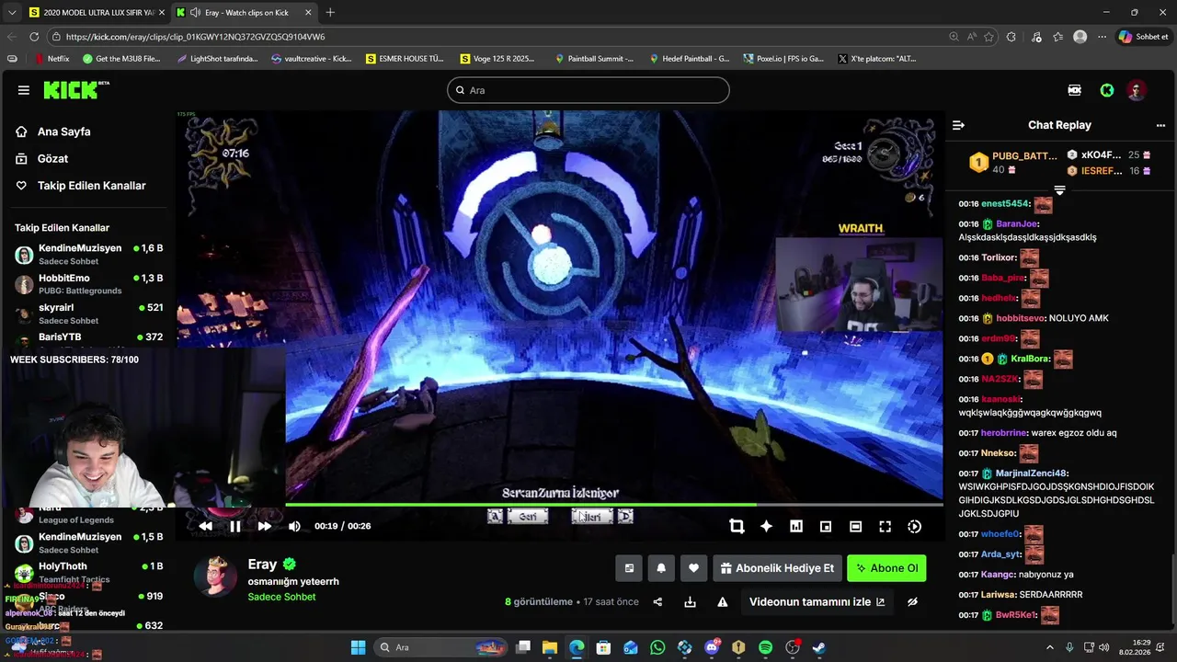Image resolution: width=1177 pixels, height=662 pixels.
Task: Open the Eray channel name link
Action: pyautogui.click(x=262, y=565)
